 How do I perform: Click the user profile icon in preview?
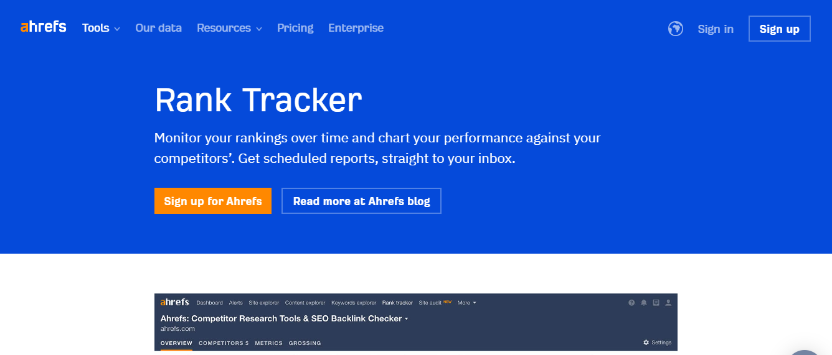tap(668, 303)
